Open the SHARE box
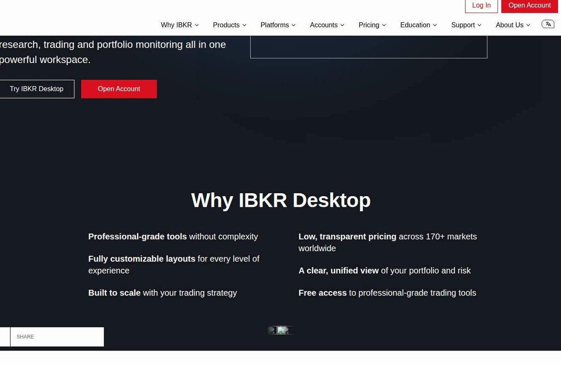Viewport: 561px width, 365px height. [57, 337]
